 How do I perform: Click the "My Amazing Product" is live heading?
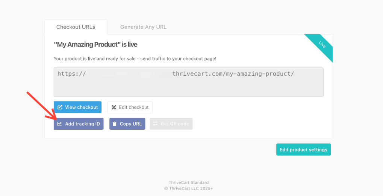coord(95,45)
